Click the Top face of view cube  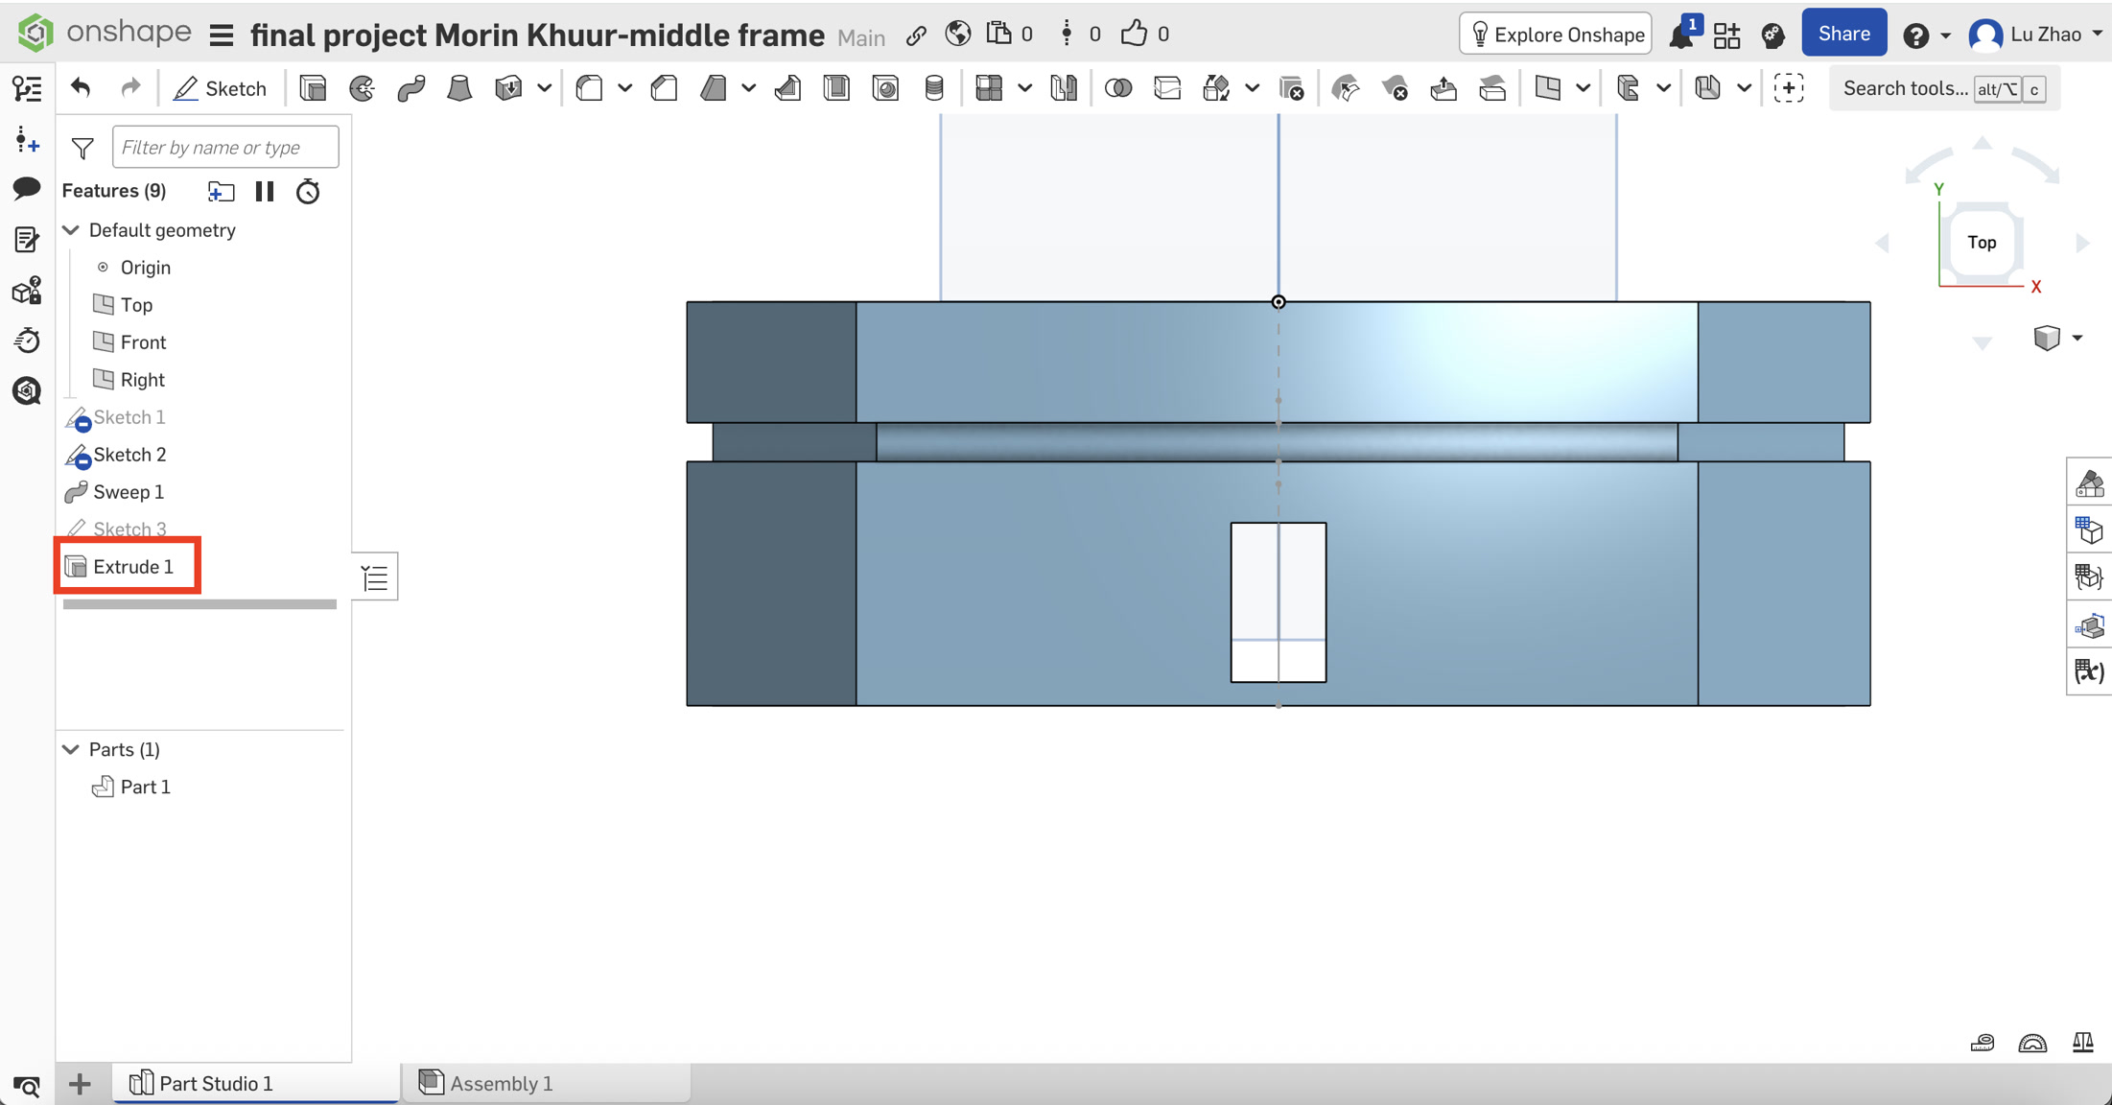1982,243
